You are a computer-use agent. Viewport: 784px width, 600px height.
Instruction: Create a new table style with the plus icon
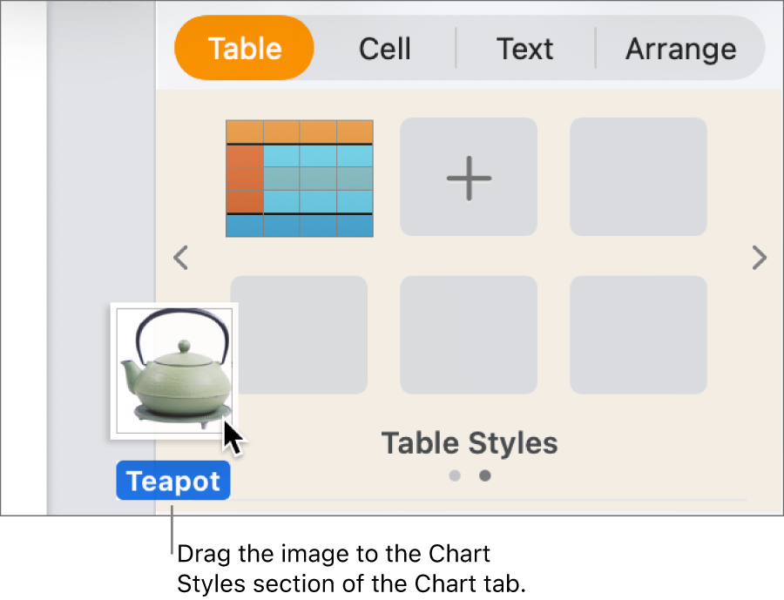point(469,177)
